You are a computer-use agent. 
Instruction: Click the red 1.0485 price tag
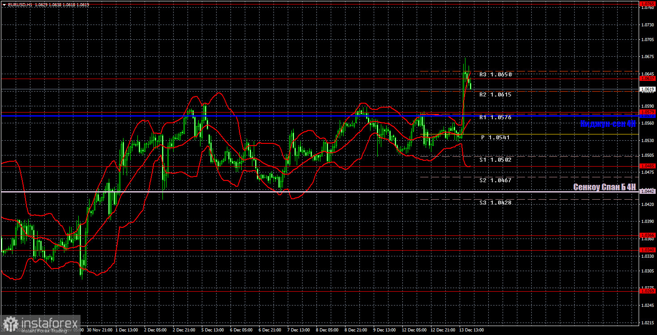(x=648, y=166)
